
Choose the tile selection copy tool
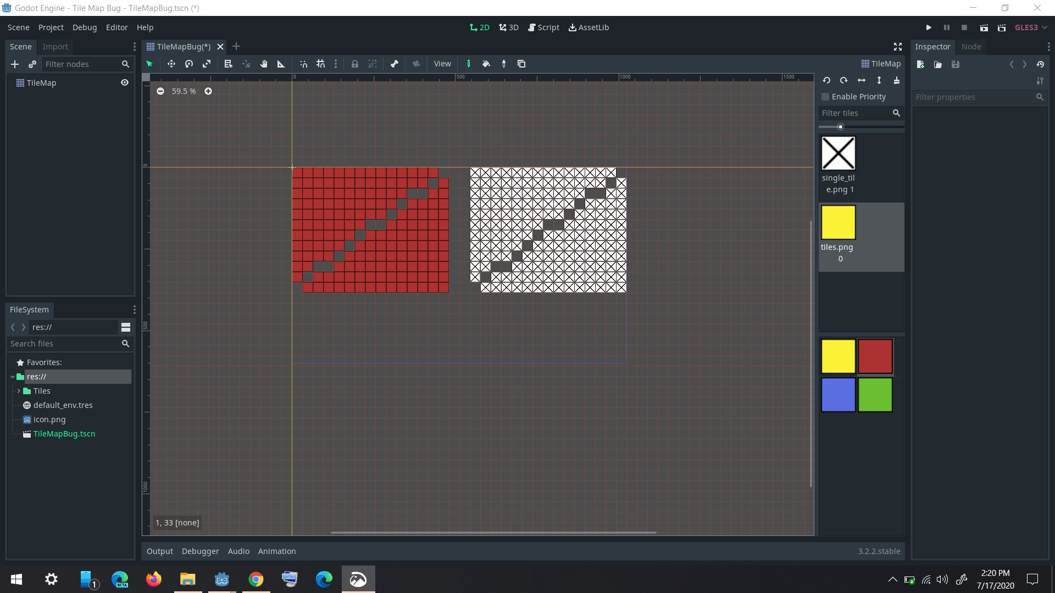pyautogui.click(x=521, y=64)
